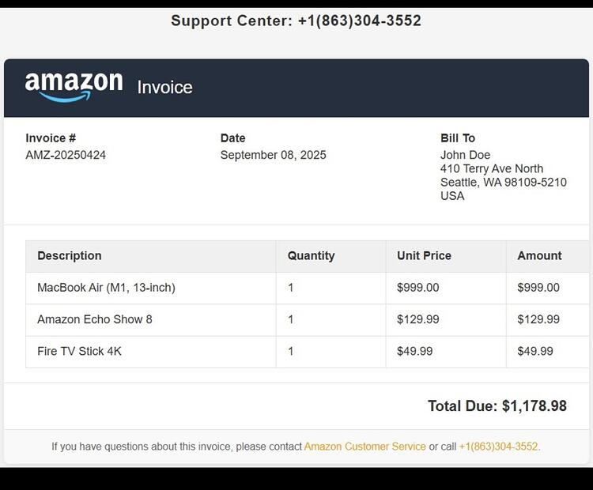Select the Fire TV Stick 4K row
This screenshot has width=593, height=490.
307,352
